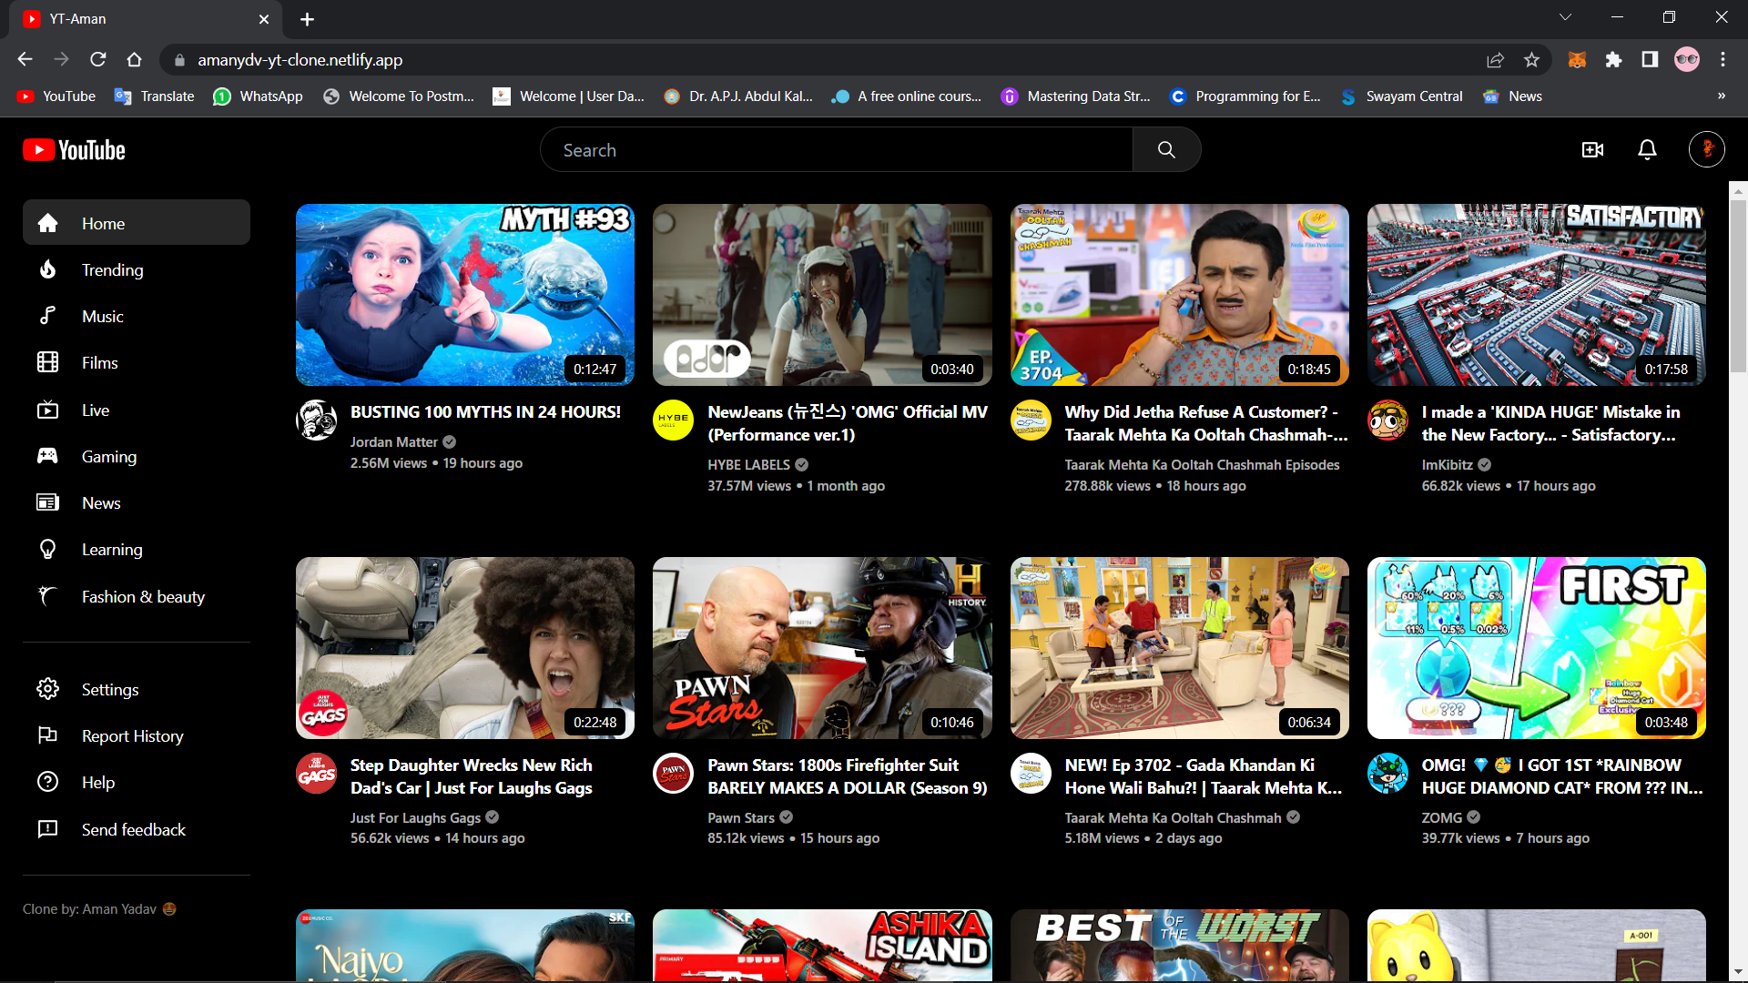This screenshot has width=1748, height=983.
Task: Focus the Search input field
Action: pyautogui.click(x=837, y=150)
